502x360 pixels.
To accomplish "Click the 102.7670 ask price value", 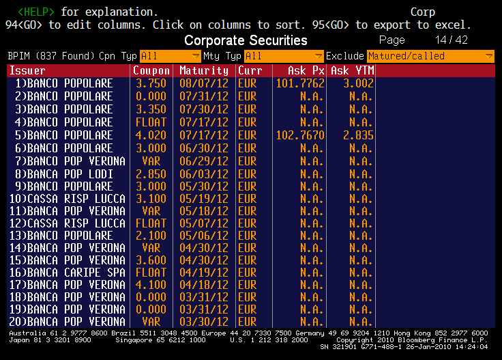I will [x=300, y=135].
